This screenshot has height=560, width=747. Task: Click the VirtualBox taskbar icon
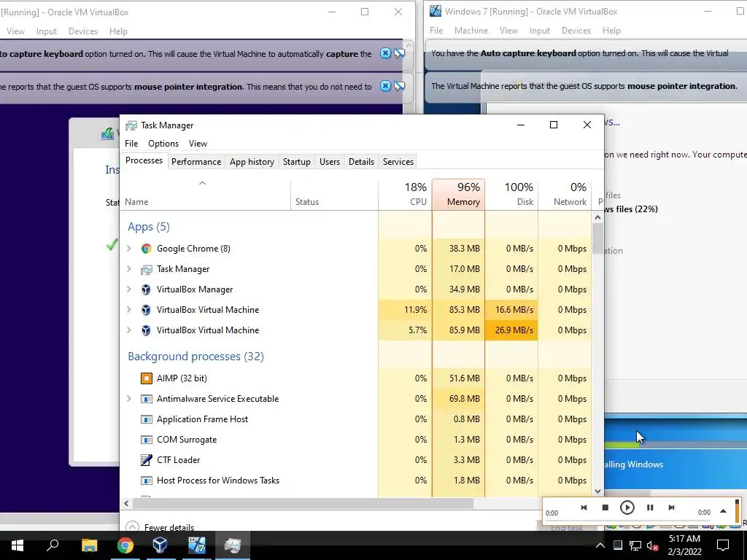click(x=160, y=545)
